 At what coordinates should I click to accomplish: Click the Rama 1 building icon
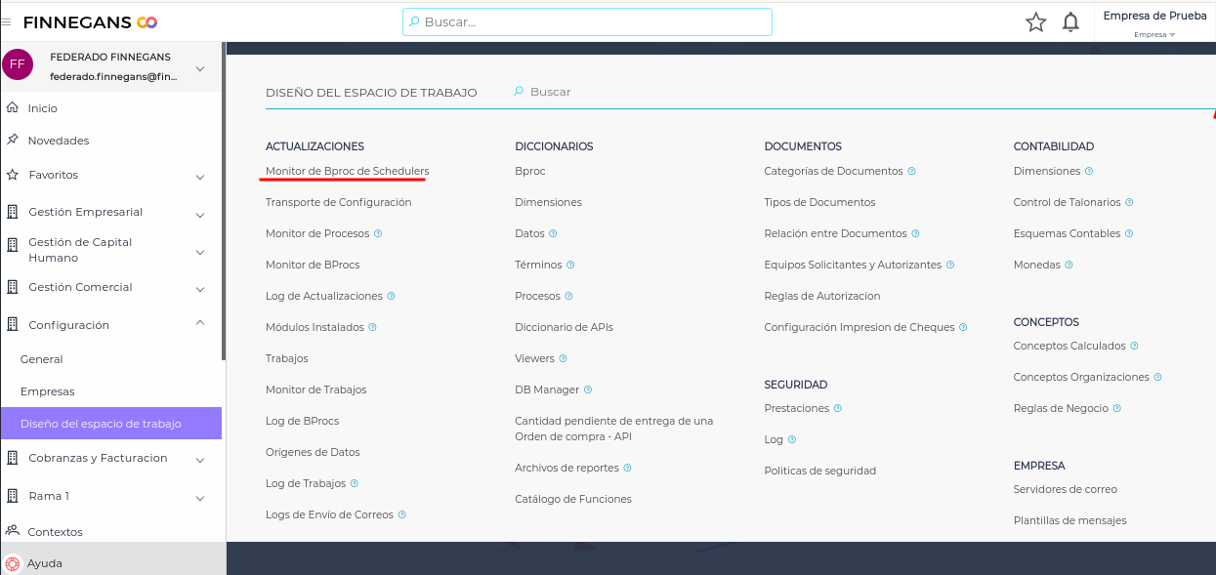(x=12, y=496)
